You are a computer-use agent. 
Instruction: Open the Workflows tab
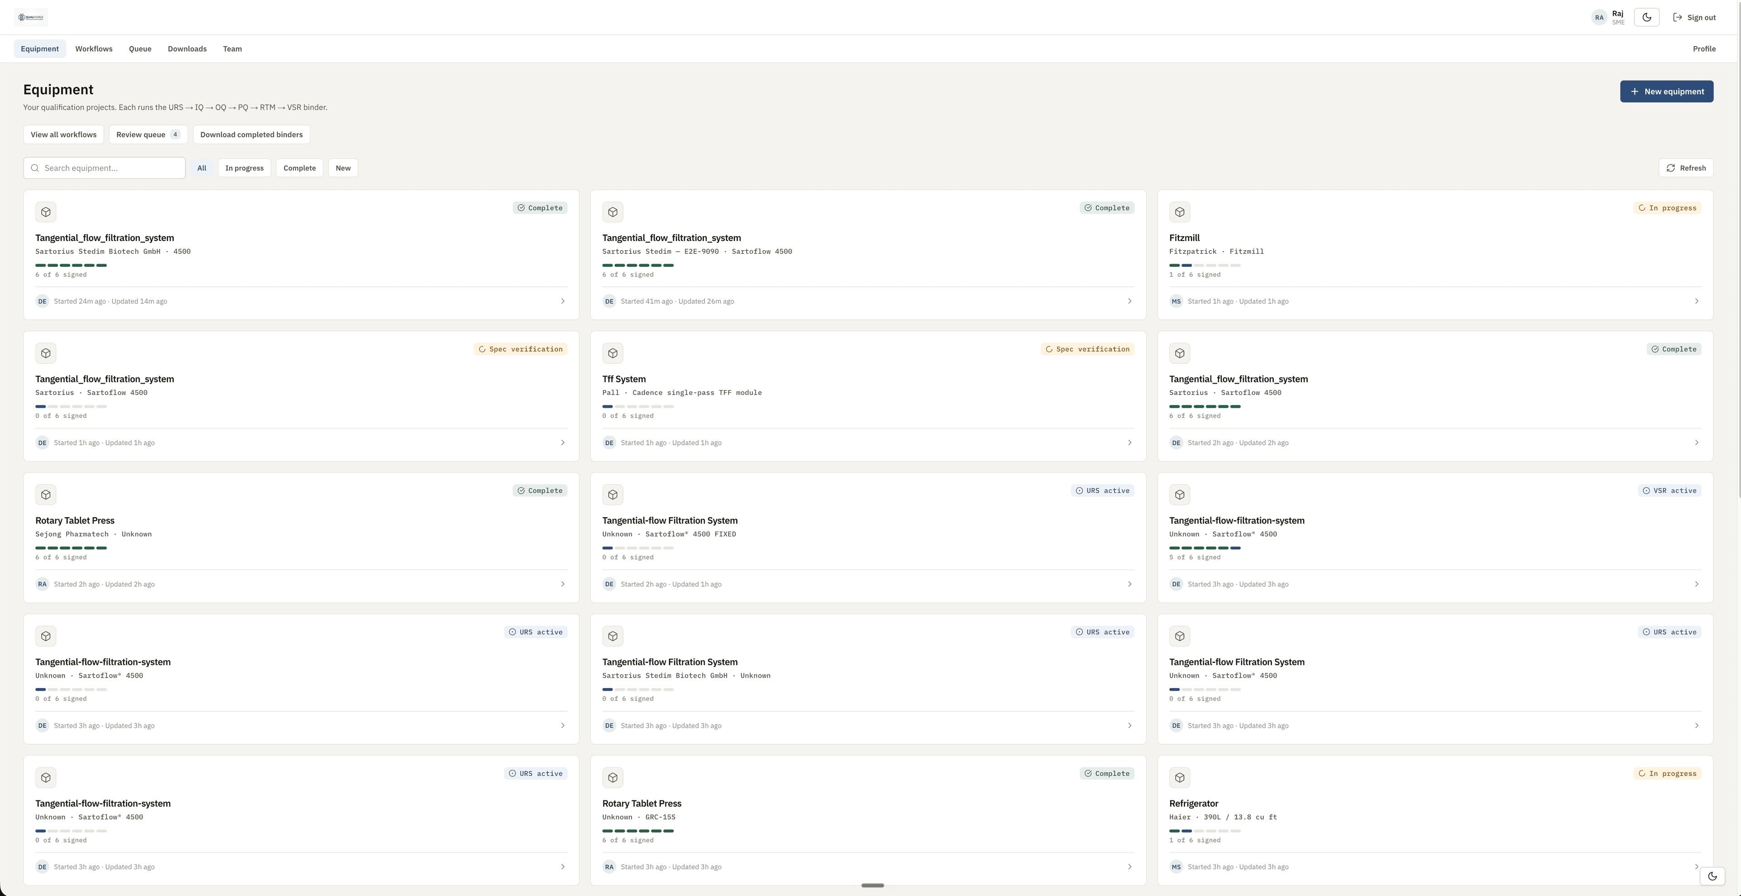(94, 48)
